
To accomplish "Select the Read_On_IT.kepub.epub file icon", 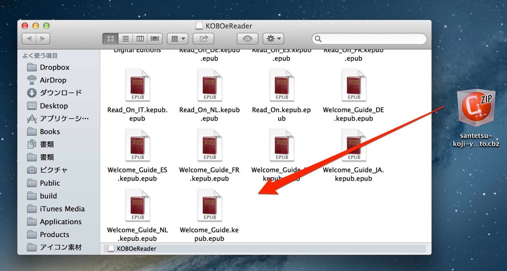I will click(138, 85).
